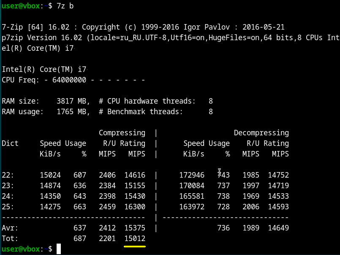
Task: Click the decompression usage value "728"
Action: (223, 207)
